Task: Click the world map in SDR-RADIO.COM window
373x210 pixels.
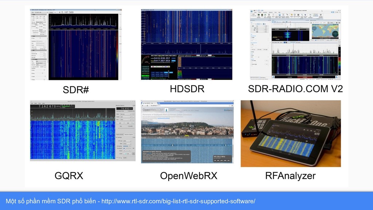Action: click(325, 31)
